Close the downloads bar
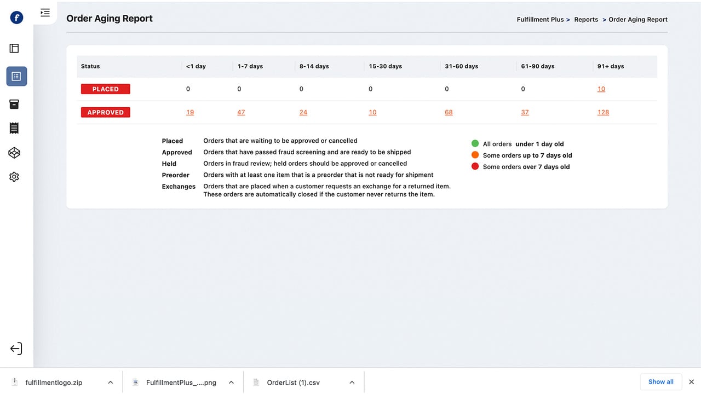Image resolution: width=701 pixels, height=394 pixels. tap(692, 382)
